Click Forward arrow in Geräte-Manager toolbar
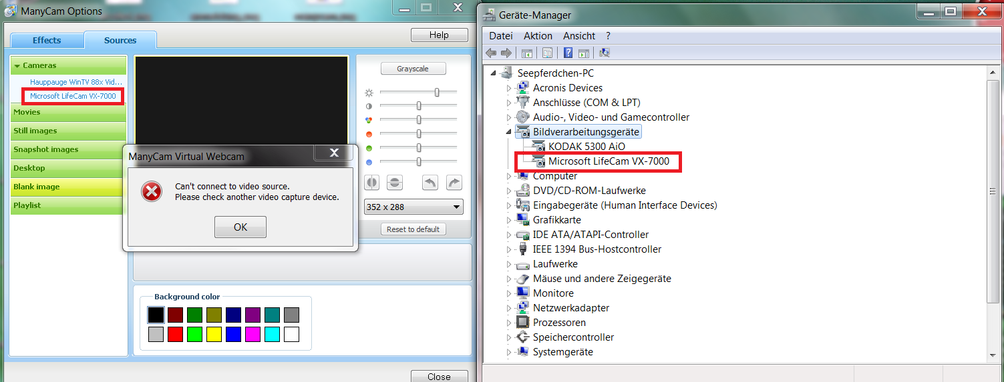 [x=506, y=53]
